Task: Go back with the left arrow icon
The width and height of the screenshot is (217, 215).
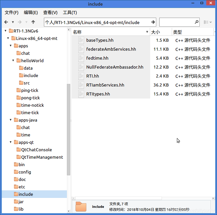Action: [x=6, y=22]
